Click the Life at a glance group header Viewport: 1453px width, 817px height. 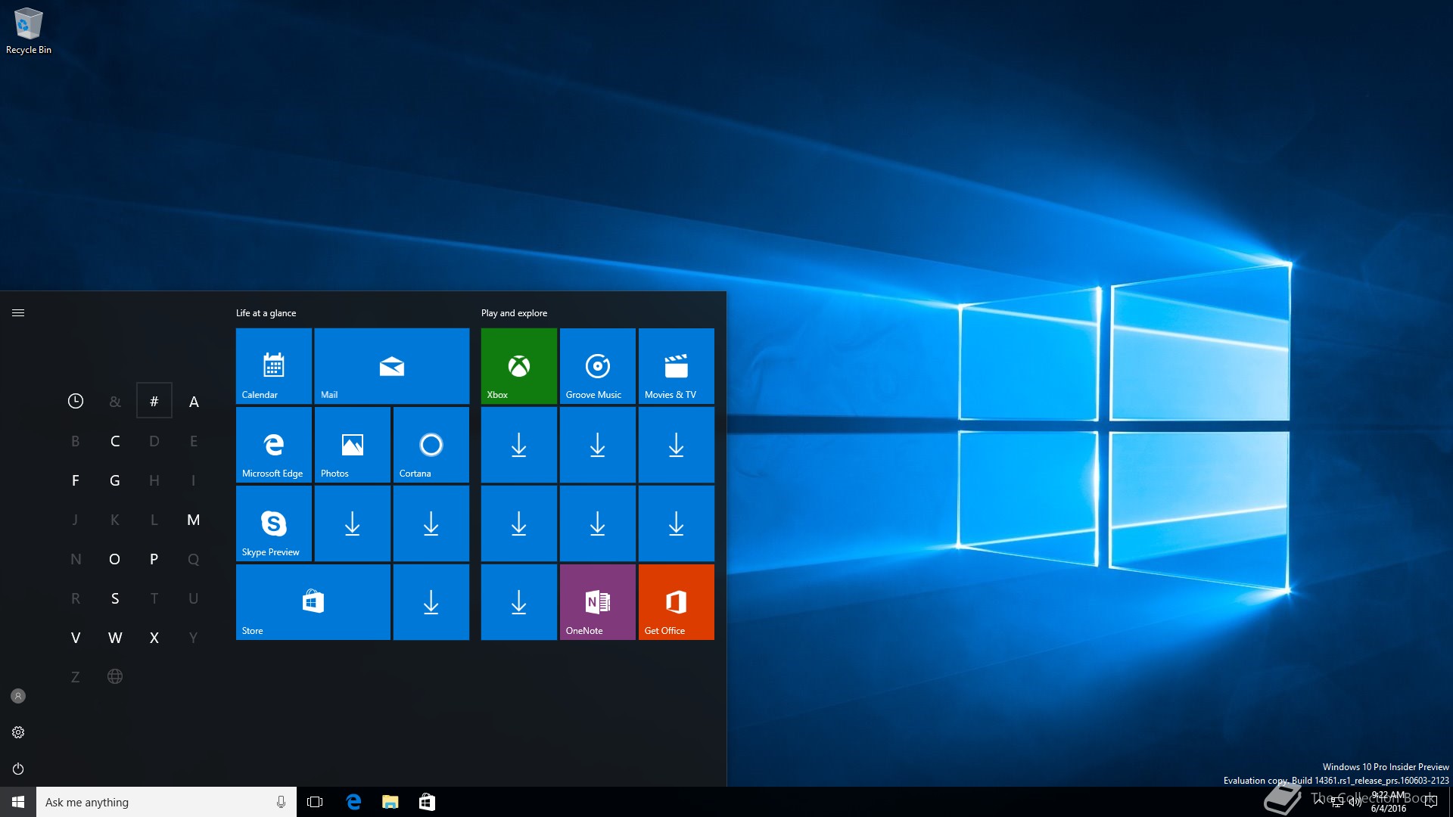tap(266, 313)
